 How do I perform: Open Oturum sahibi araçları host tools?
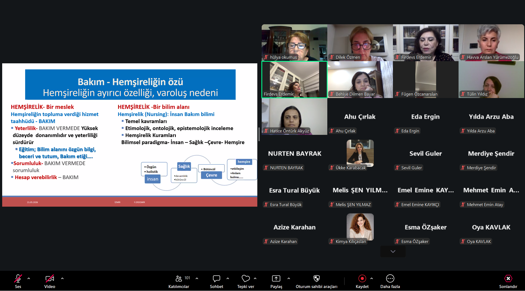(x=317, y=281)
